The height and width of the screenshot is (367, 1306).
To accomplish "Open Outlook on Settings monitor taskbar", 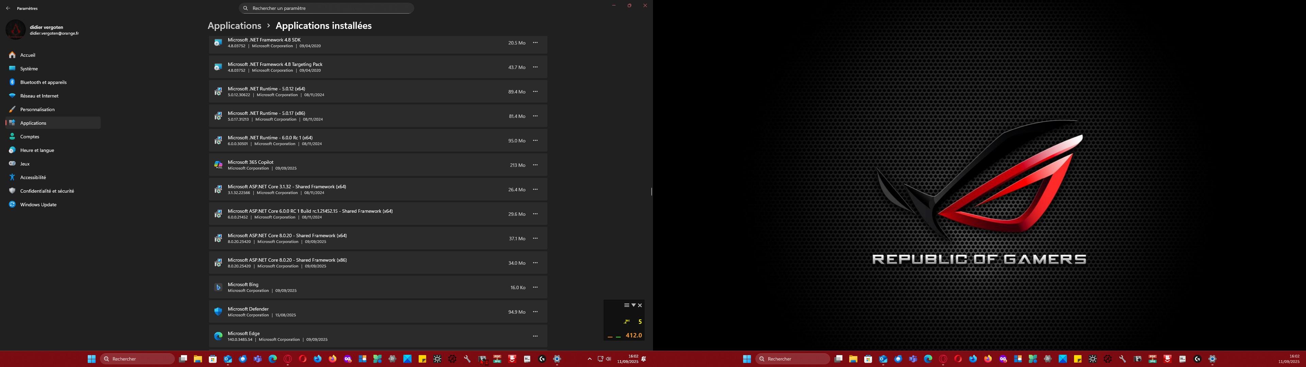I will (x=228, y=359).
